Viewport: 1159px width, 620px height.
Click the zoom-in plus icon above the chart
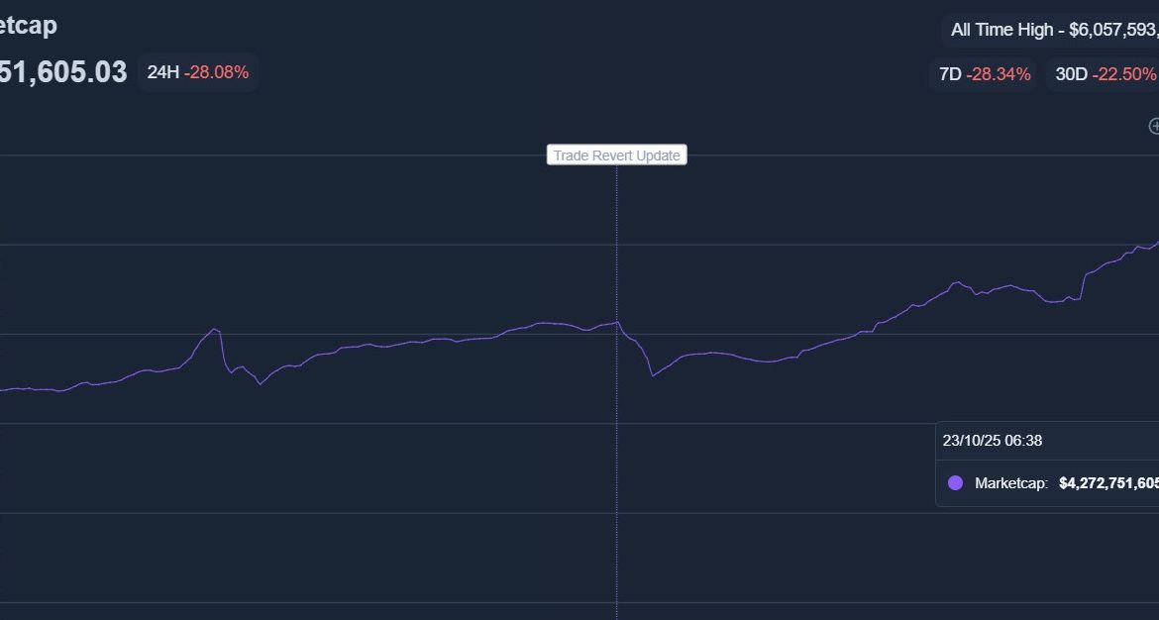(x=1154, y=126)
